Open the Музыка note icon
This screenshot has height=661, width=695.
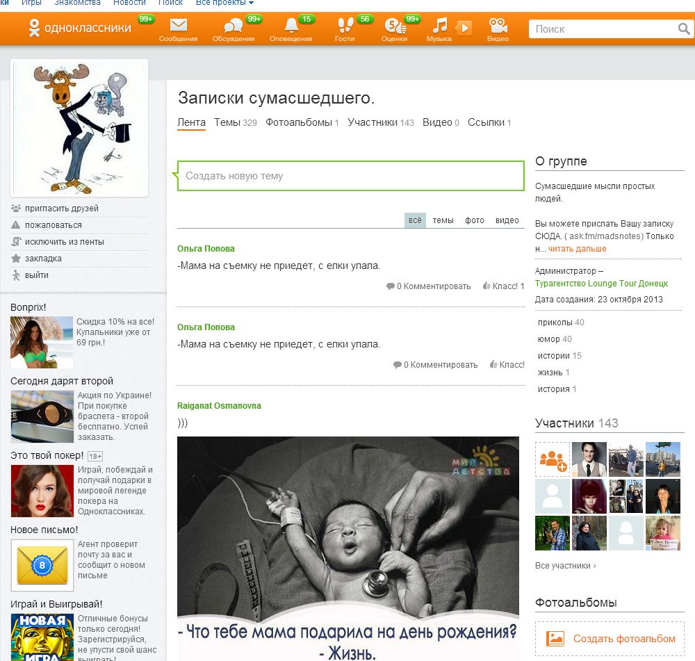pos(440,25)
